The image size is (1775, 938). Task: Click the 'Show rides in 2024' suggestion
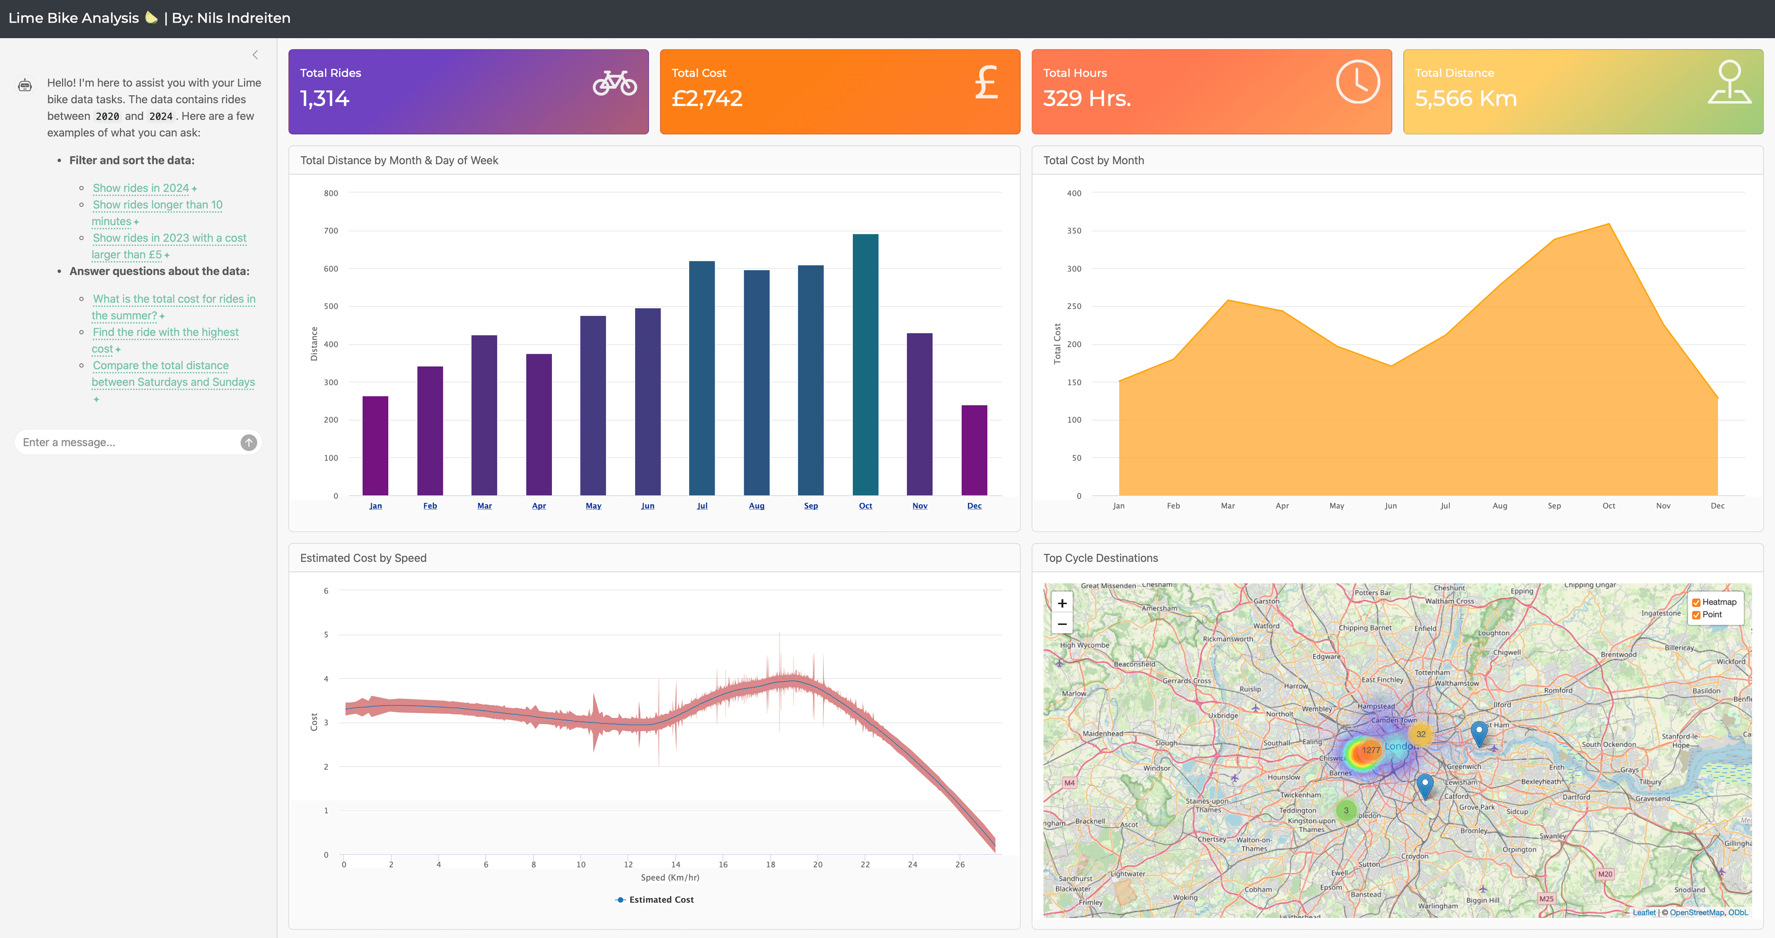[x=141, y=188]
